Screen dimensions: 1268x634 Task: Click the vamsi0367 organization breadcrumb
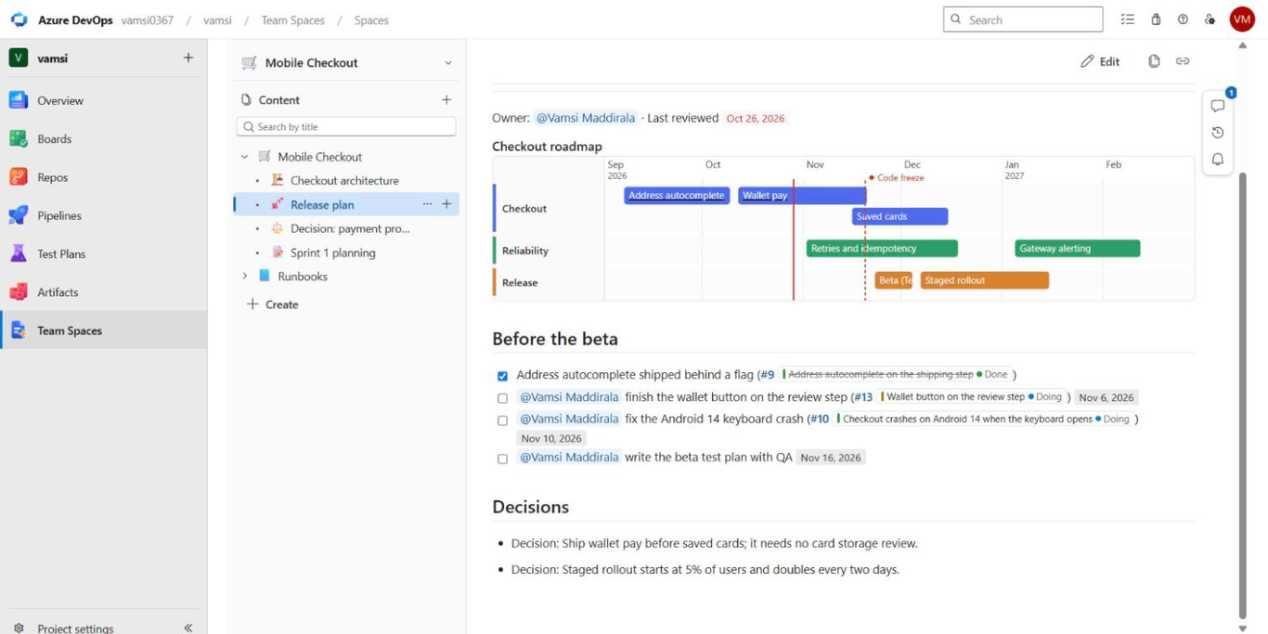[x=147, y=19]
